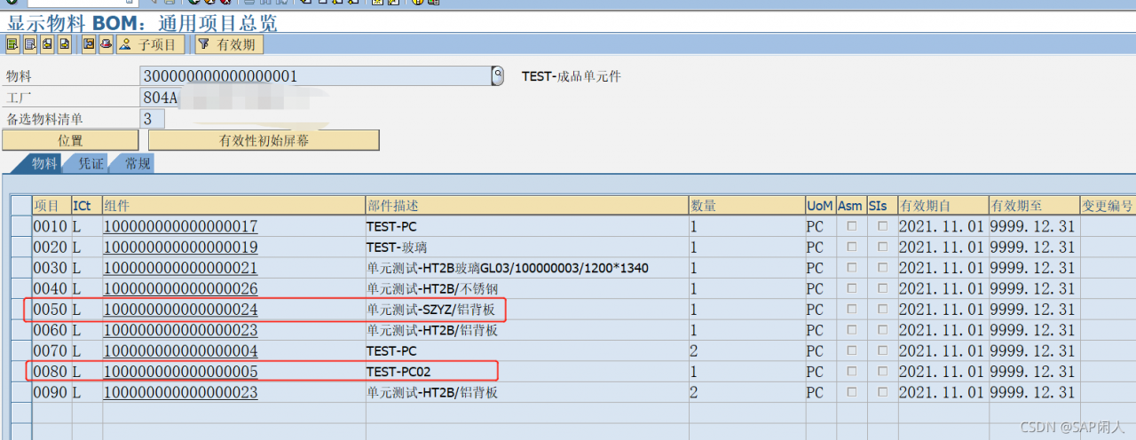Toggle SIs checkbox for item 0070
The image size is (1136, 440).
(882, 351)
